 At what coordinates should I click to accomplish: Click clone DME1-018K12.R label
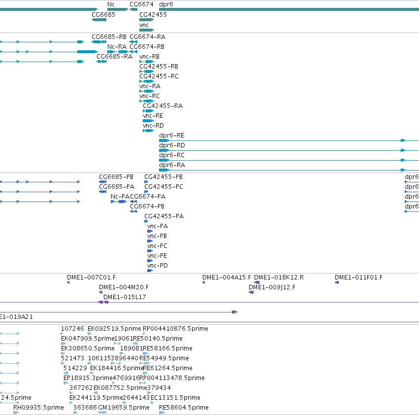(x=279, y=277)
